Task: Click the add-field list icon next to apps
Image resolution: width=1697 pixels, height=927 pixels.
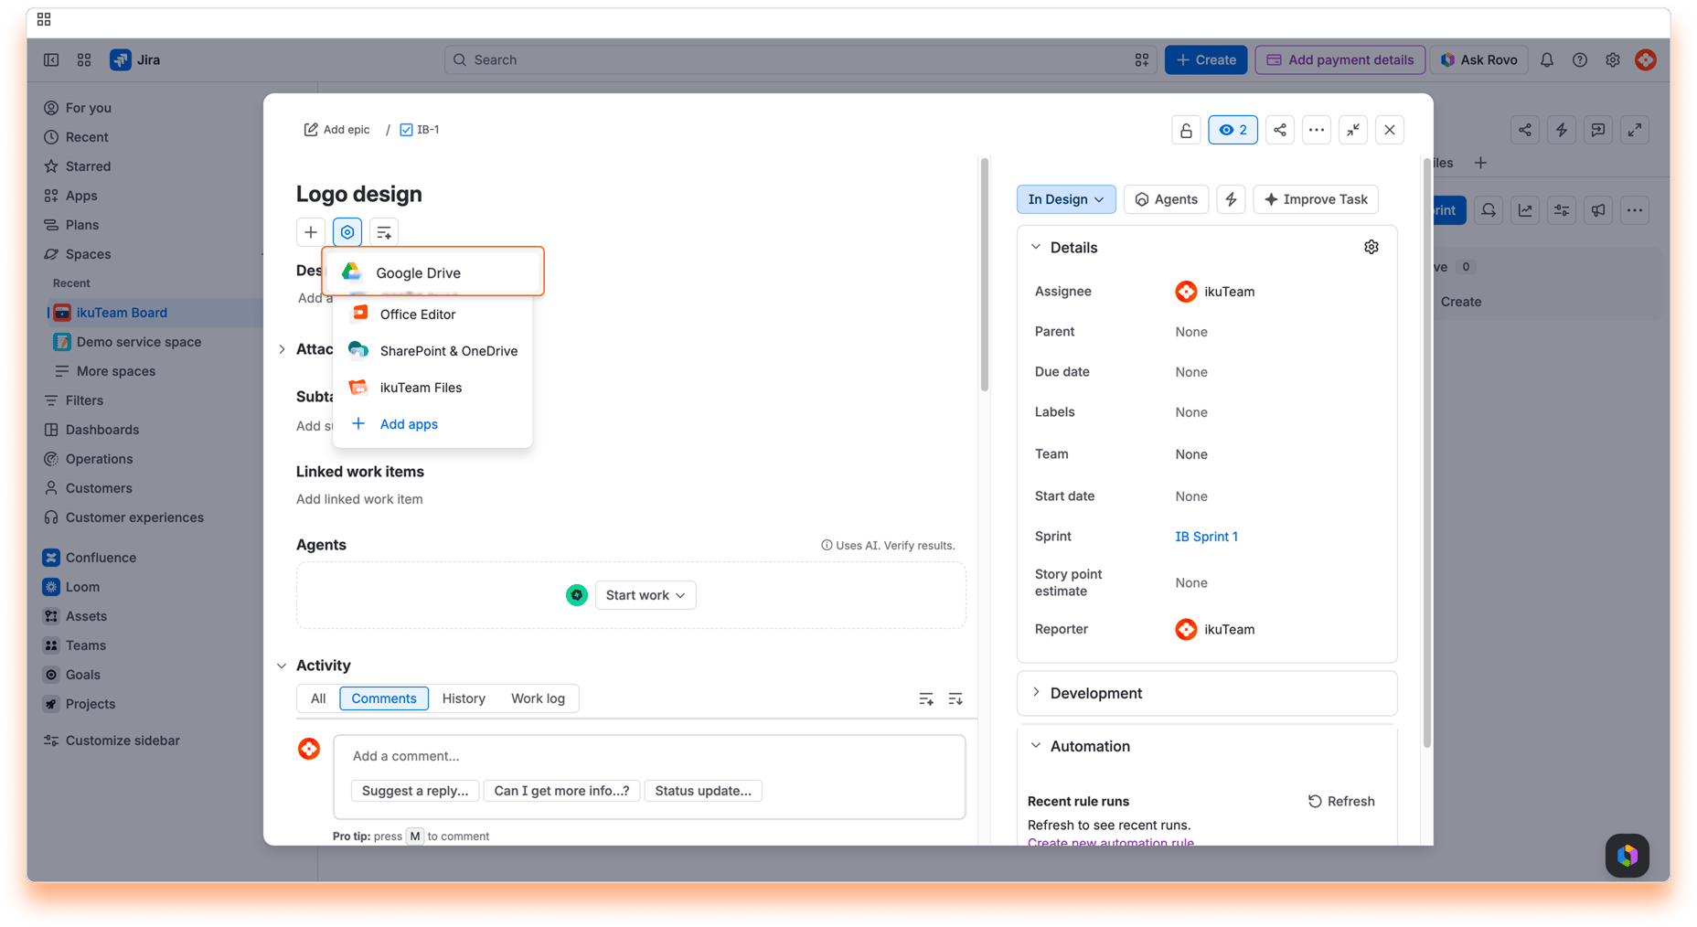Action: coord(384,232)
